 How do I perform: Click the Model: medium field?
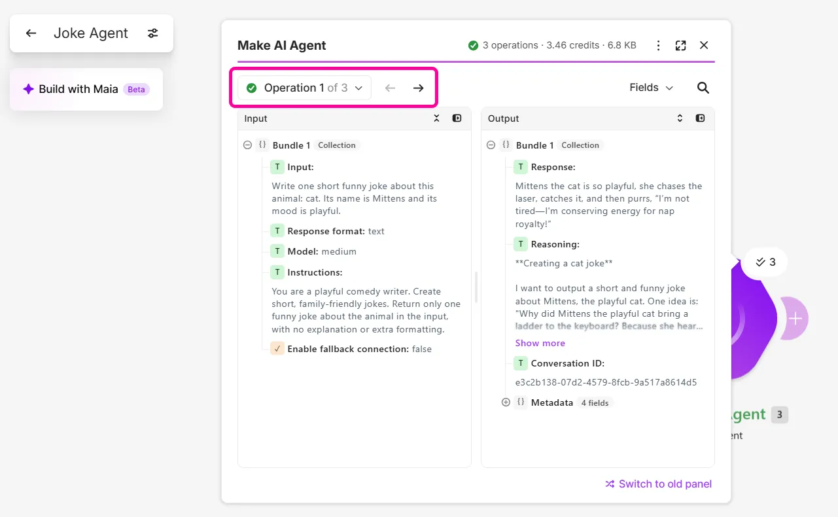(313, 251)
